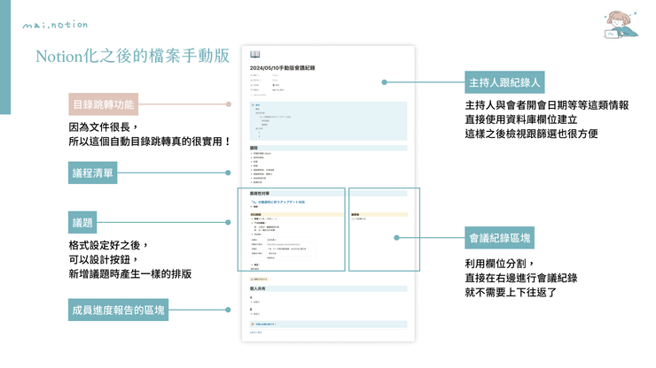656x368 pixels.
Task: Click the mai.notion logo
Action: [55, 25]
